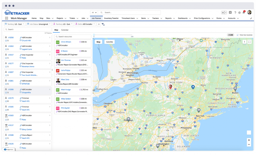The height and width of the screenshot is (156, 256).
Task: Click the job list Search field
Action: coord(27,29)
